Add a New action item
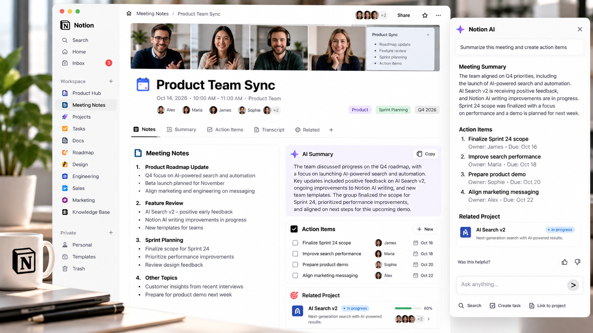593x333 pixels. coord(425,229)
